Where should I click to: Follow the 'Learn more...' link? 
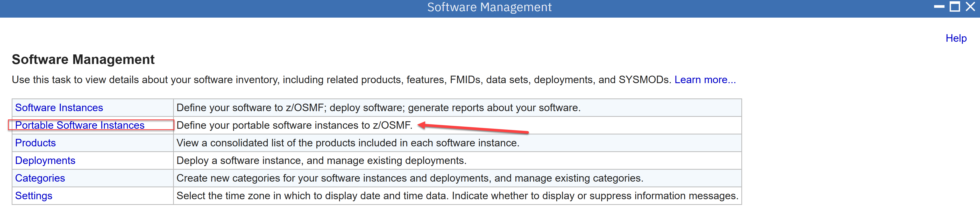[705, 80]
